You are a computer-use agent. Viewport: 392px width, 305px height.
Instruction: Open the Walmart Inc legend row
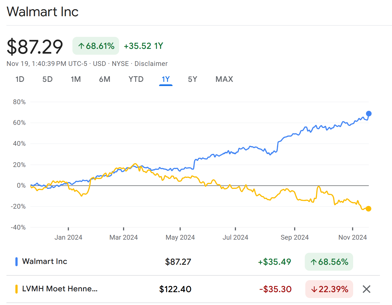click(x=193, y=262)
